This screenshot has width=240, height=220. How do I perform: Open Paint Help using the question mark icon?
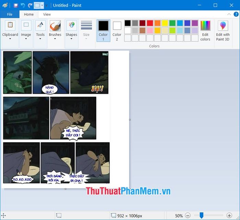[x=236, y=14]
